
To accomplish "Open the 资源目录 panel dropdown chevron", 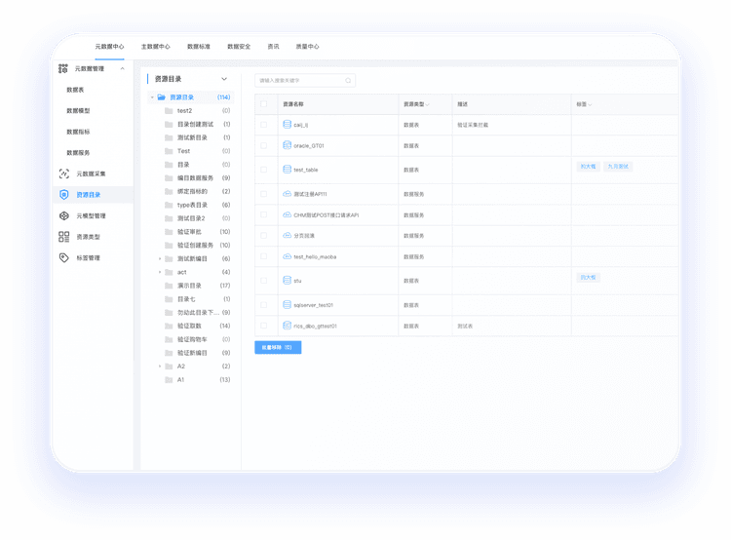I will pos(224,78).
